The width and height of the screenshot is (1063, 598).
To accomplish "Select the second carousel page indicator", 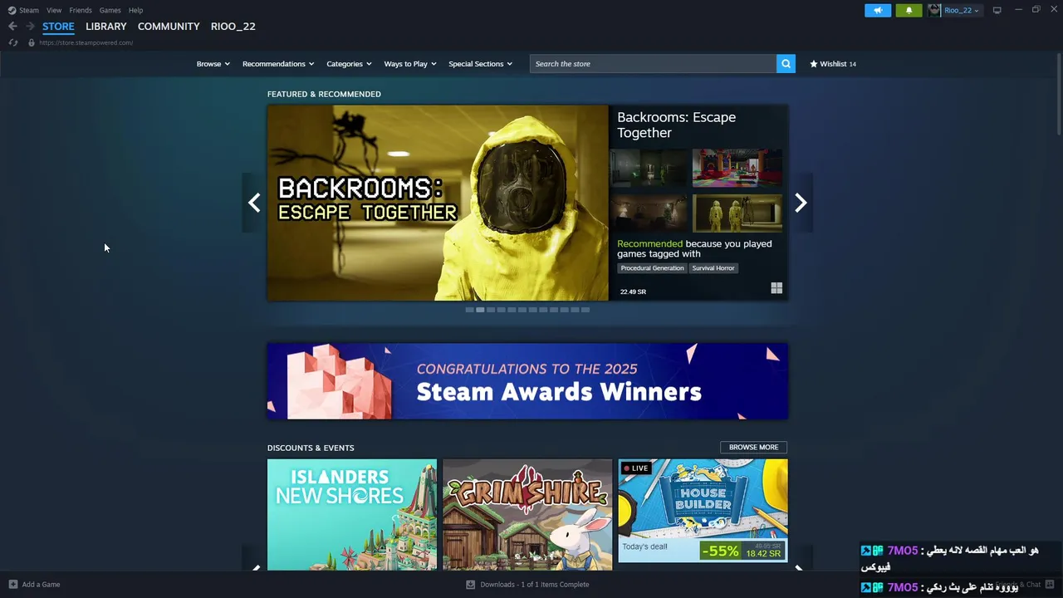I will pyautogui.click(x=480, y=310).
